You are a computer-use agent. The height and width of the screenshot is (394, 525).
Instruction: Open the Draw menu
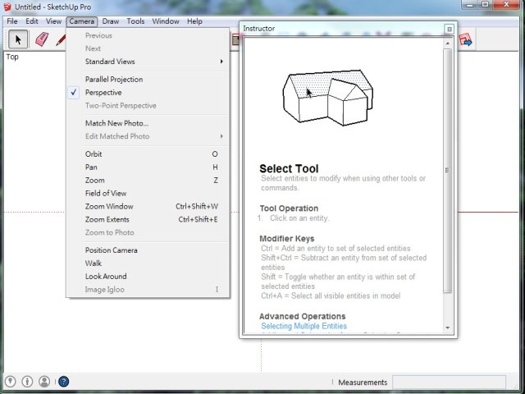click(111, 21)
